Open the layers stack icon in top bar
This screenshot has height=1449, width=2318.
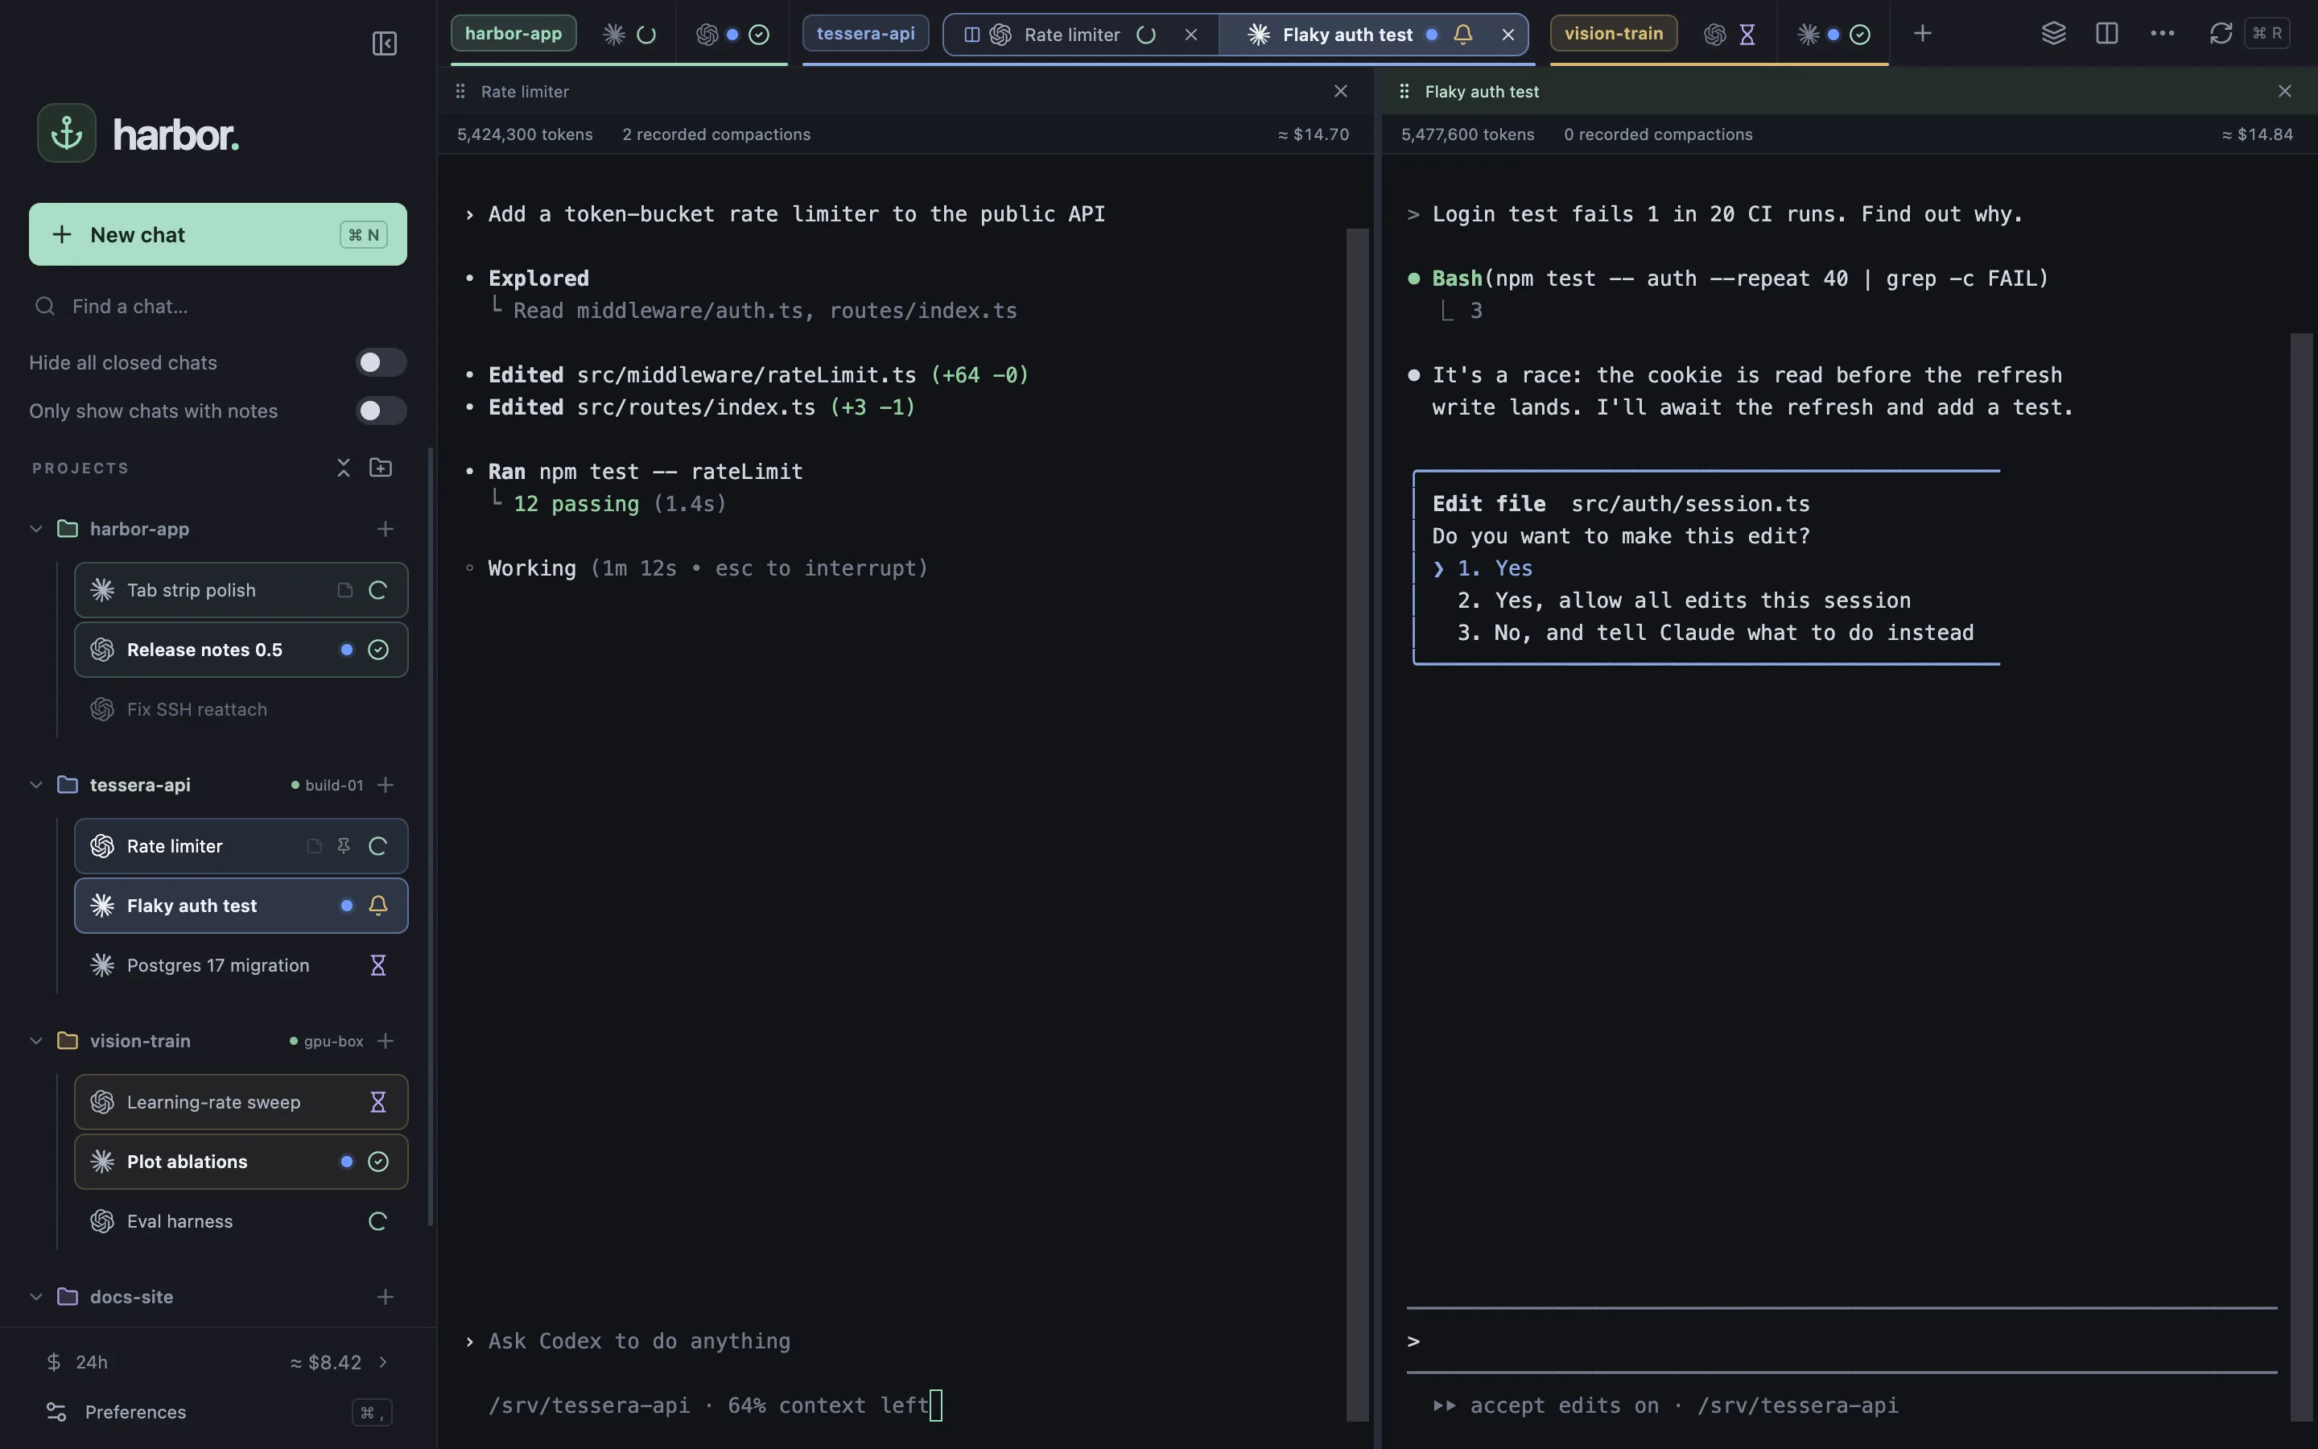2054,34
